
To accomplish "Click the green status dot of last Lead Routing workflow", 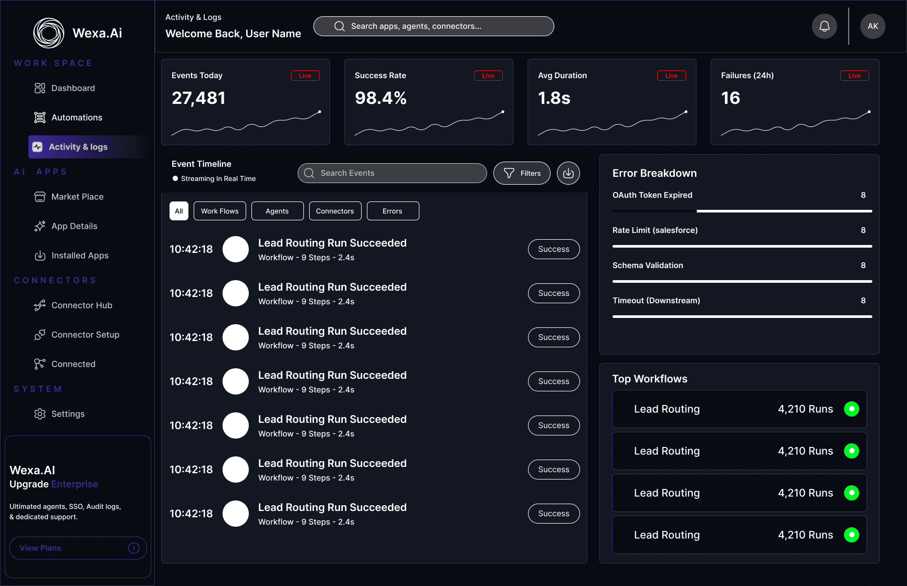I will pyautogui.click(x=851, y=535).
